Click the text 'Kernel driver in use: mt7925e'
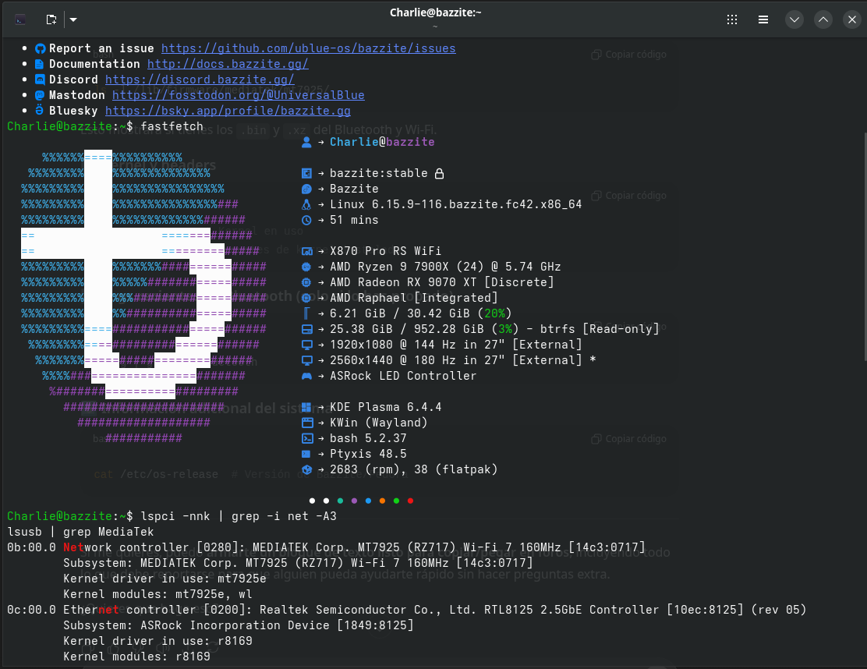Image resolution: width=867 pixels, height=669 pixels. pyautogui.click(x=165, y=579)
